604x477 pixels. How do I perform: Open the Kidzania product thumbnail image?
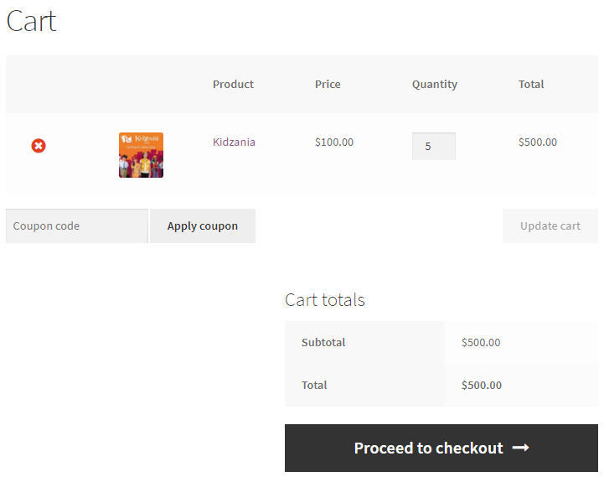pos(141,155)
